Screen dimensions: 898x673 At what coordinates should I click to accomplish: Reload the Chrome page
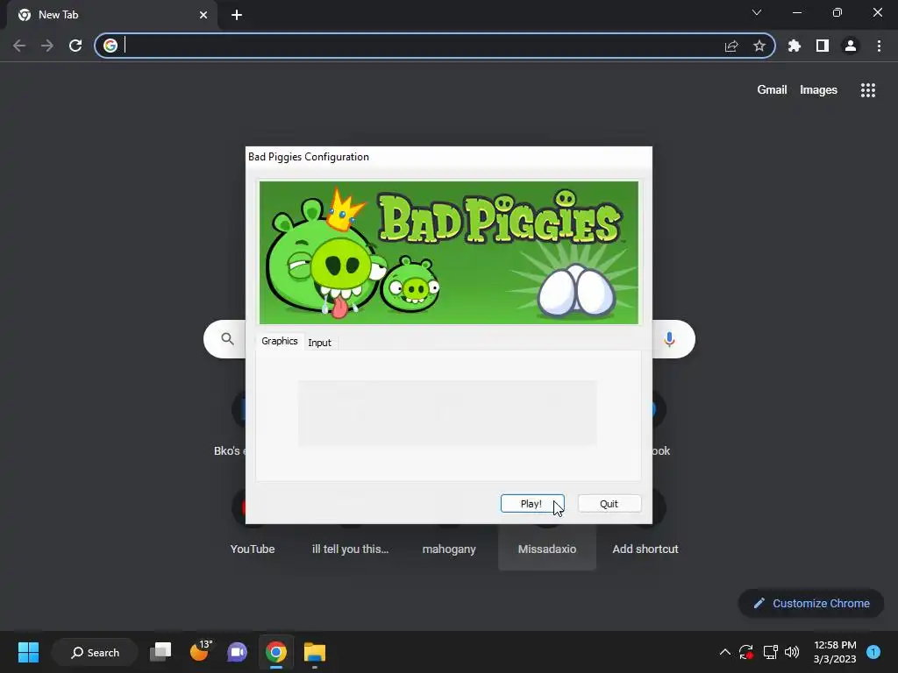(75, 46)
